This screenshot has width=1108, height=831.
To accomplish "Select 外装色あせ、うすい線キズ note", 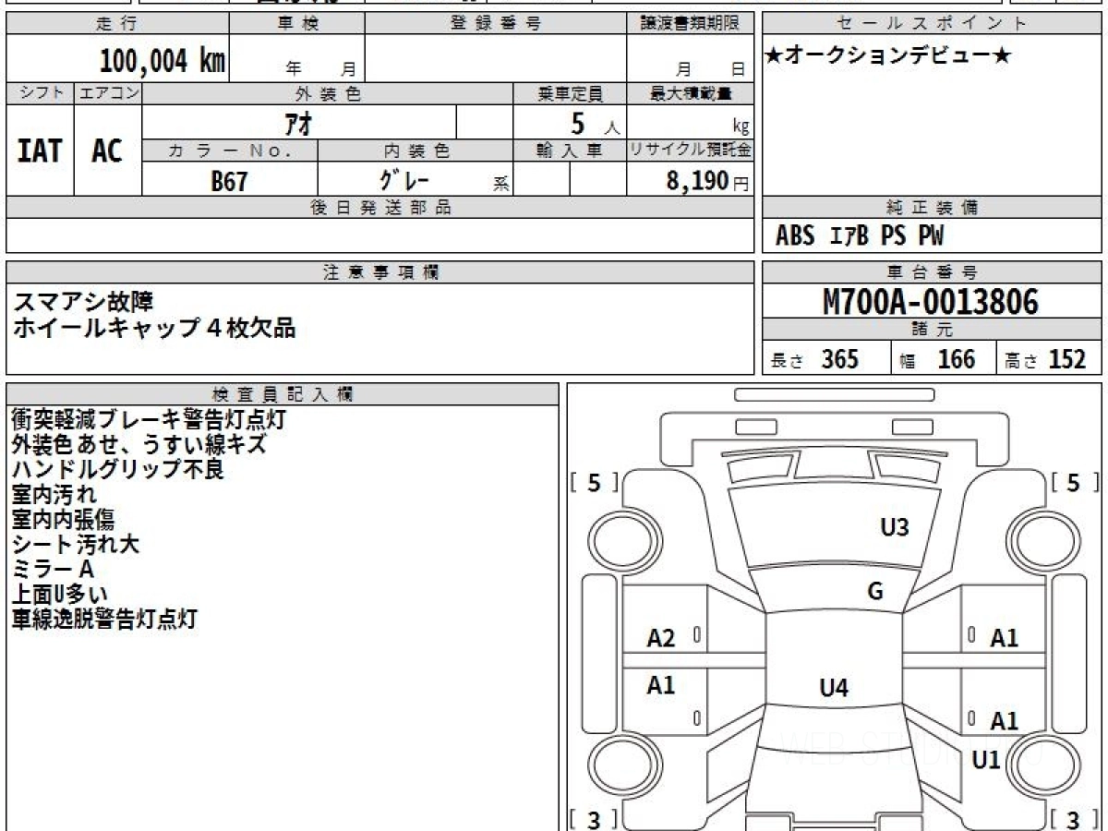I will [x=139, y=445].
